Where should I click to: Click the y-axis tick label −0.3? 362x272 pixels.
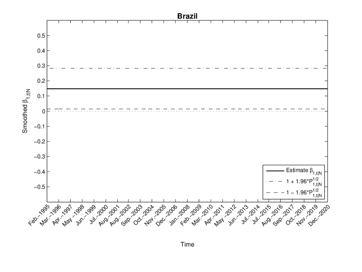click(x=39, y=157)
